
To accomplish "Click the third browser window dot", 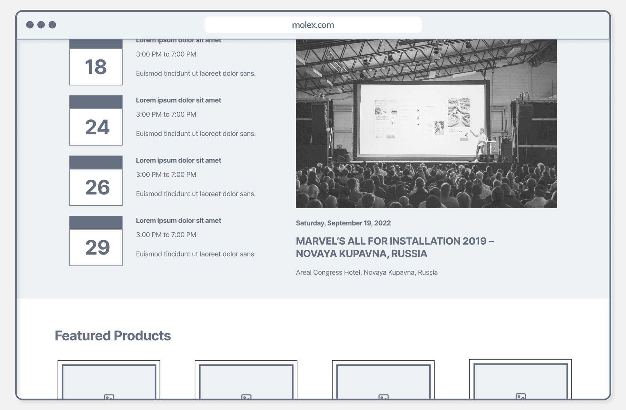I will point(52,25).
